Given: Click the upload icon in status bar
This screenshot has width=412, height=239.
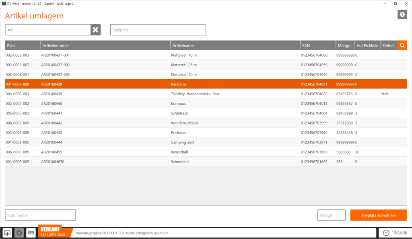Looking at the screenshot, I should (x=7, y=233).
